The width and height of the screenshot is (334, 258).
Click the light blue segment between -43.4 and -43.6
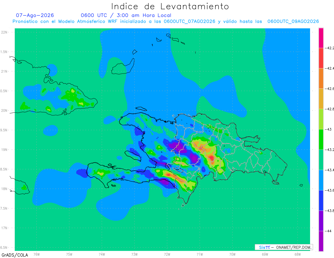click(x=321, y=180)
